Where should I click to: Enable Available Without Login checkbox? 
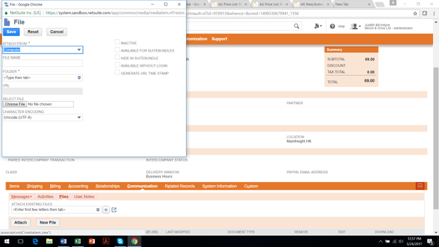coord(117,65)
